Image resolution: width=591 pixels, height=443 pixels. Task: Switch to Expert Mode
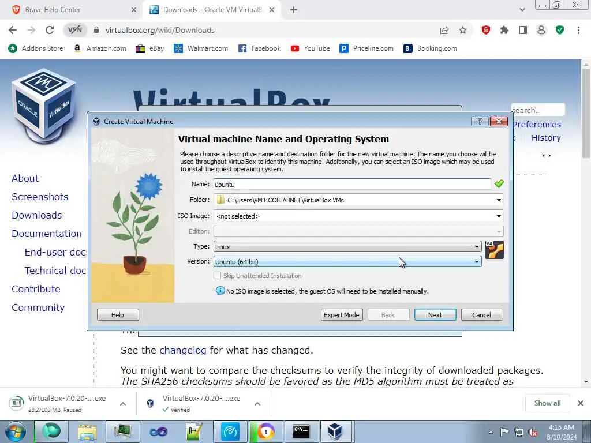pyautogui.click(x=342, y=315)
